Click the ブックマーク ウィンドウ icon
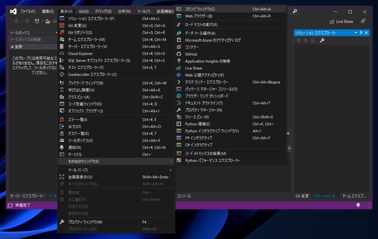Viewport: 378px width, 239px height. click(x=62, y=83)
